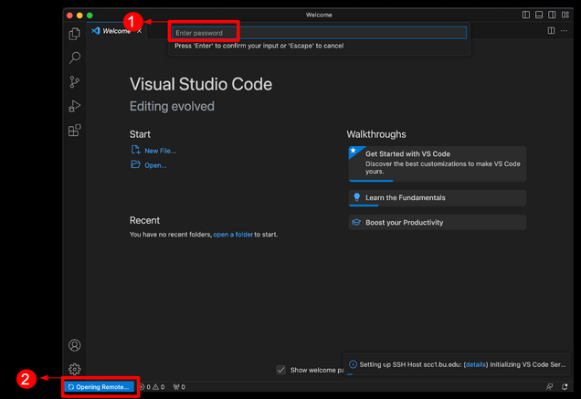Screen dimensions: 581x399
Task: Toggle Show welcome page on startup checkbox
Action: [280, 370]
